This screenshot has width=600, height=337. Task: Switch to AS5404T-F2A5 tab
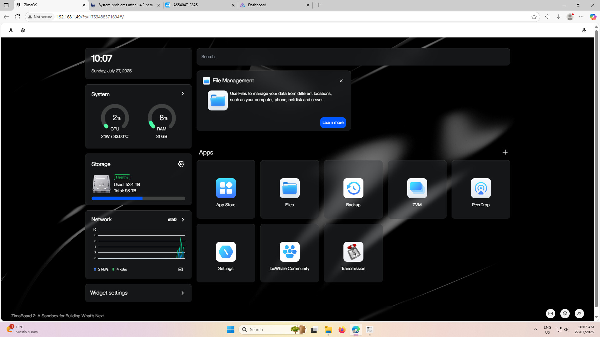200,5
